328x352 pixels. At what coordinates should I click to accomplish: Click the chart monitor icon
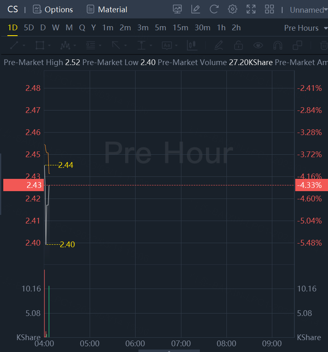(177, 9)
